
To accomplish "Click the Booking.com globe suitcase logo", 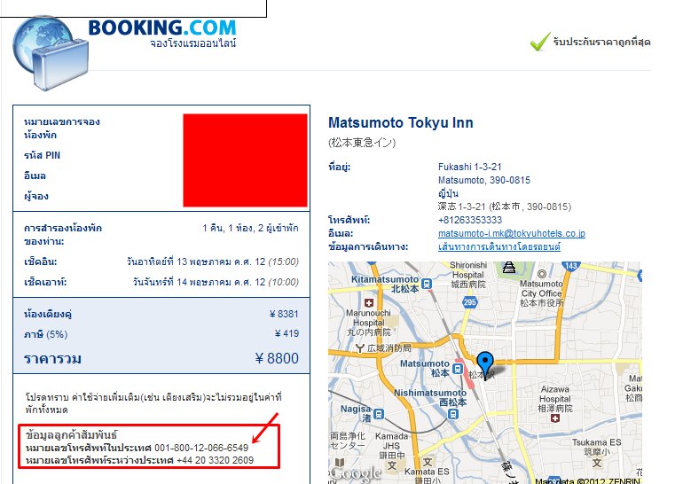I will [50, 53].
